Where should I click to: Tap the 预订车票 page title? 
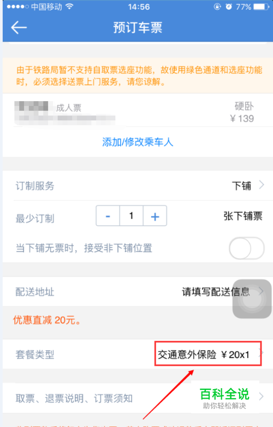click(138, 27)
